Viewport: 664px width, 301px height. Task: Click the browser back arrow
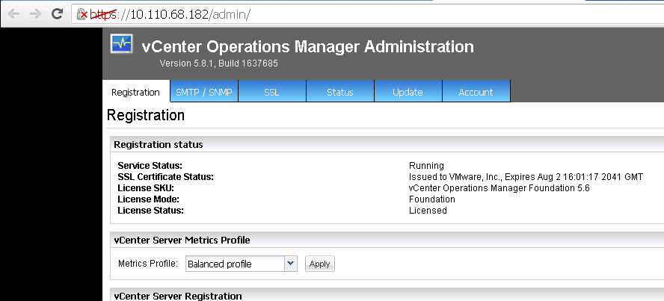pos(13,14)
